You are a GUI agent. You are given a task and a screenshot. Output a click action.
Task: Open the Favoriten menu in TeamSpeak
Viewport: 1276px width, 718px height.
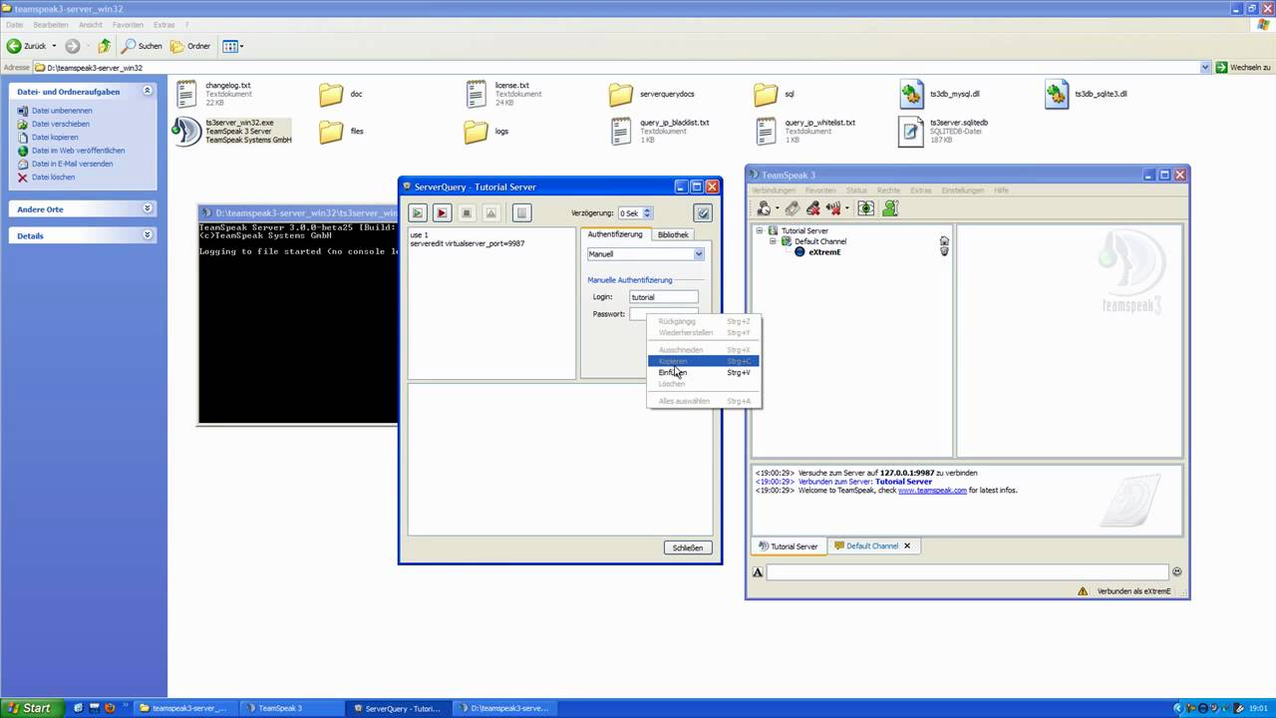point(820,190)
